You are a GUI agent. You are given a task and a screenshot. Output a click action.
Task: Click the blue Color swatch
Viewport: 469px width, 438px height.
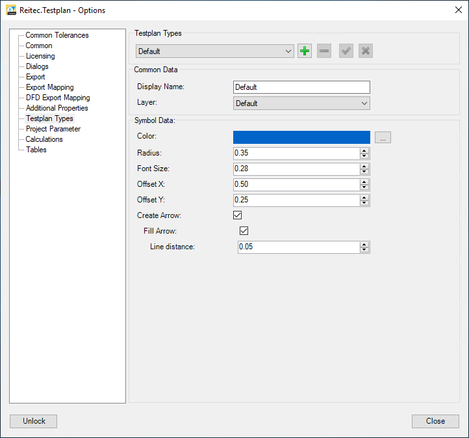(x=301, y=137)
